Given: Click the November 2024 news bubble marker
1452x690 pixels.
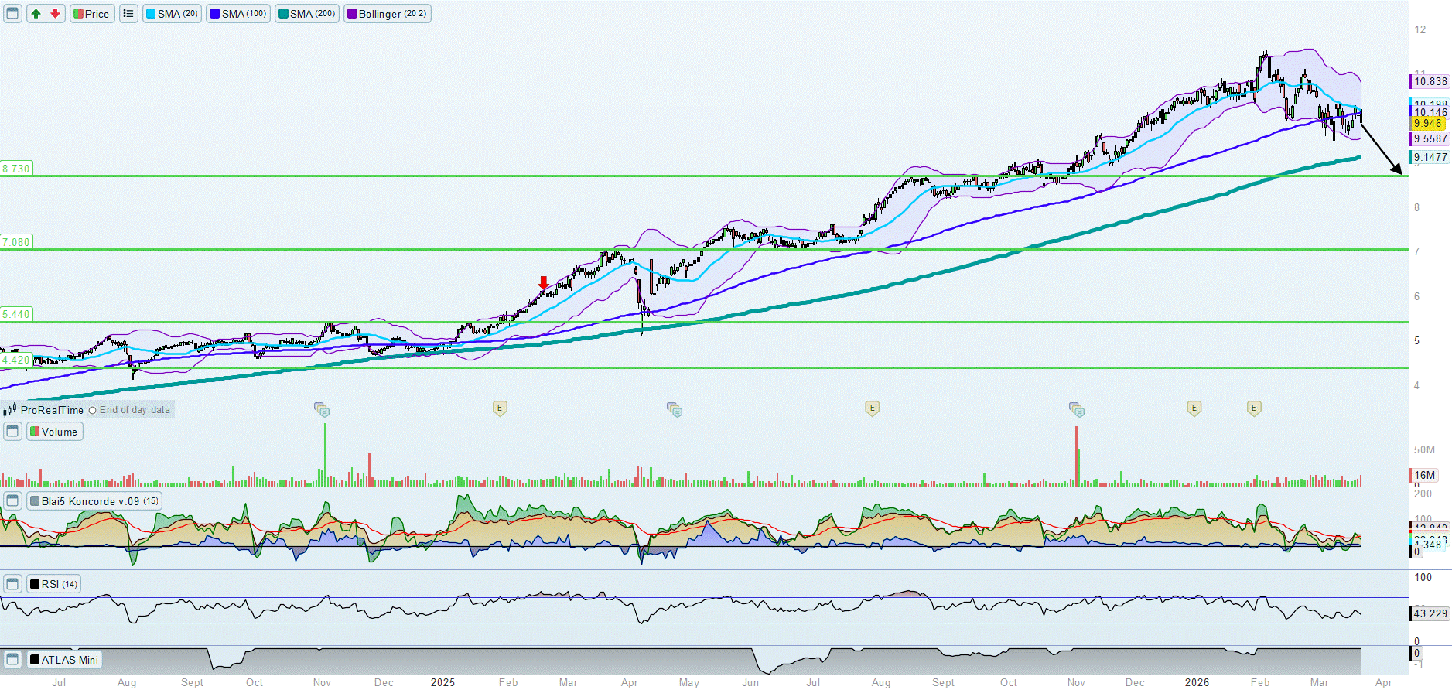Looking at the screenshot, I should coord(321,408).
